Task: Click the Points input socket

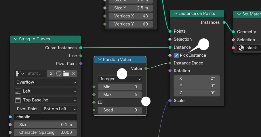Action: [x=170, y=31]
